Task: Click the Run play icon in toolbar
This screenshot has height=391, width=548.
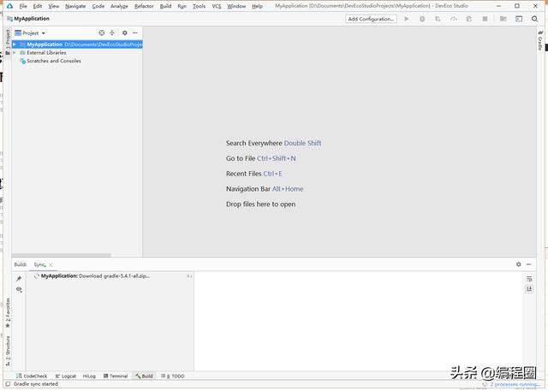Action: click(x=407, y=19)
